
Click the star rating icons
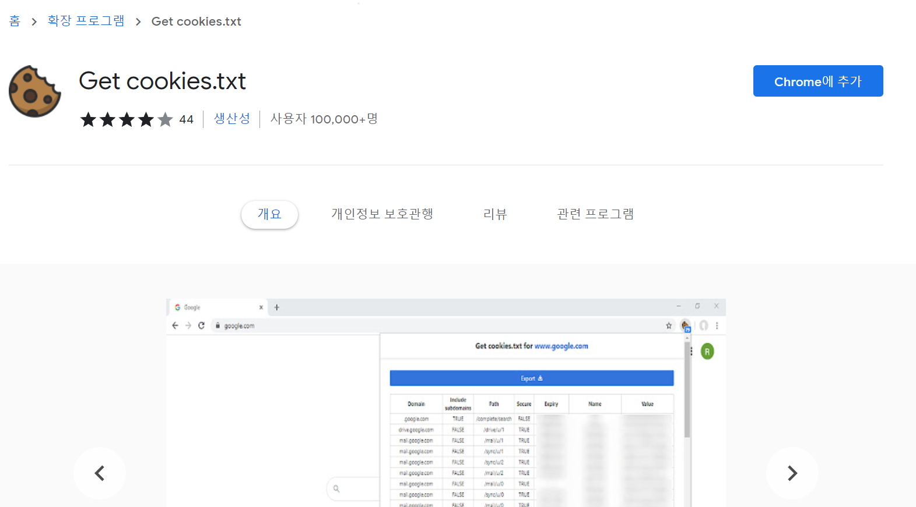click(127, 119)
